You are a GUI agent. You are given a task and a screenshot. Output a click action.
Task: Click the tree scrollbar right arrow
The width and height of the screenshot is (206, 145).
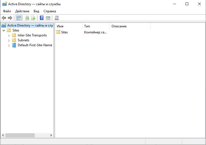click(x=51, y=135)
